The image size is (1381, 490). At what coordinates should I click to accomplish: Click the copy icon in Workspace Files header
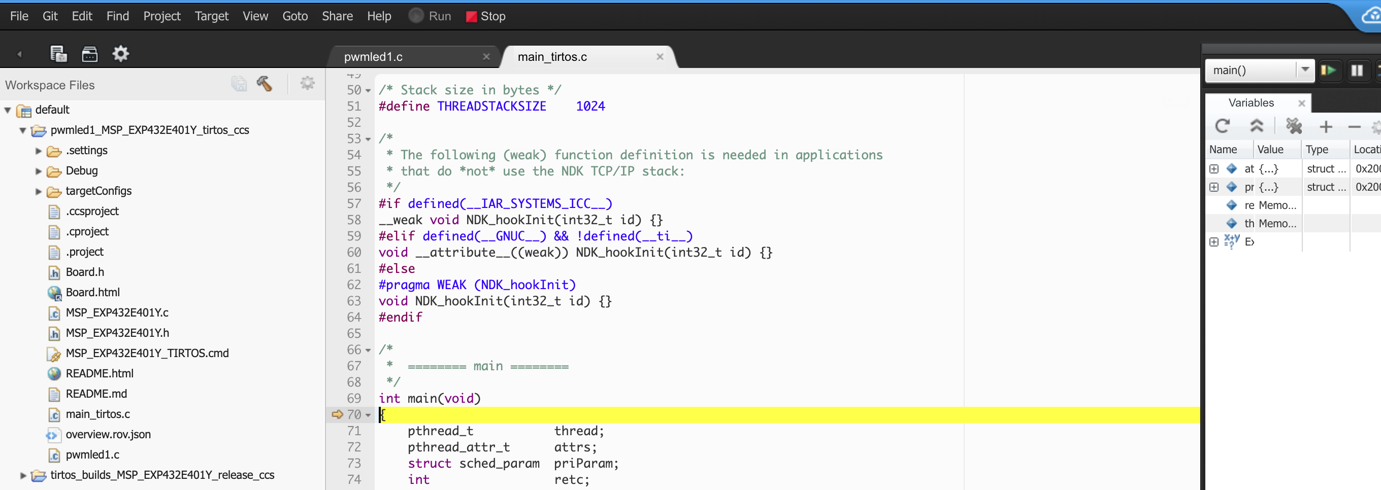[x=239, y=84]
